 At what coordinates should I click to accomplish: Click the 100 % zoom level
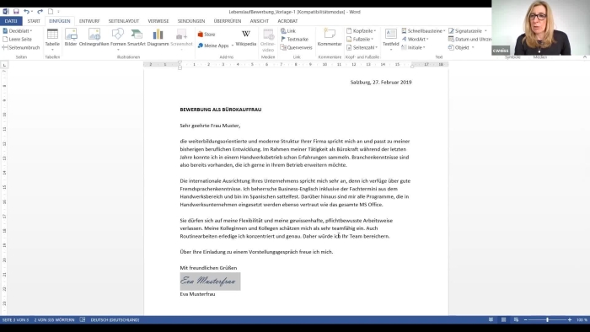(x=582, y=319)
